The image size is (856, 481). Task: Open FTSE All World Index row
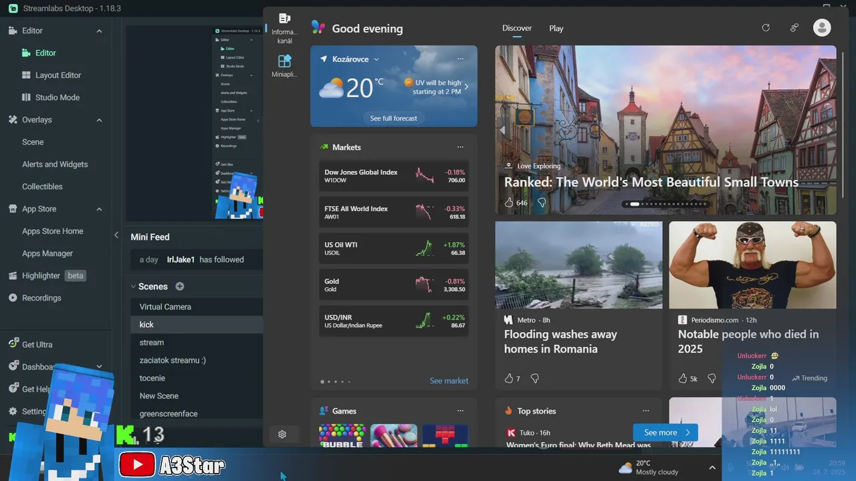(x=394, y=212)
